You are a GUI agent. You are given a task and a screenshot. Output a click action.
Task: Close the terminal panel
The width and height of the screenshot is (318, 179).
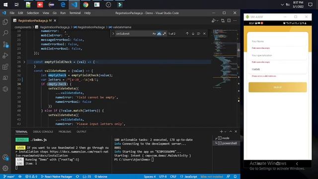tap(236, 132)
